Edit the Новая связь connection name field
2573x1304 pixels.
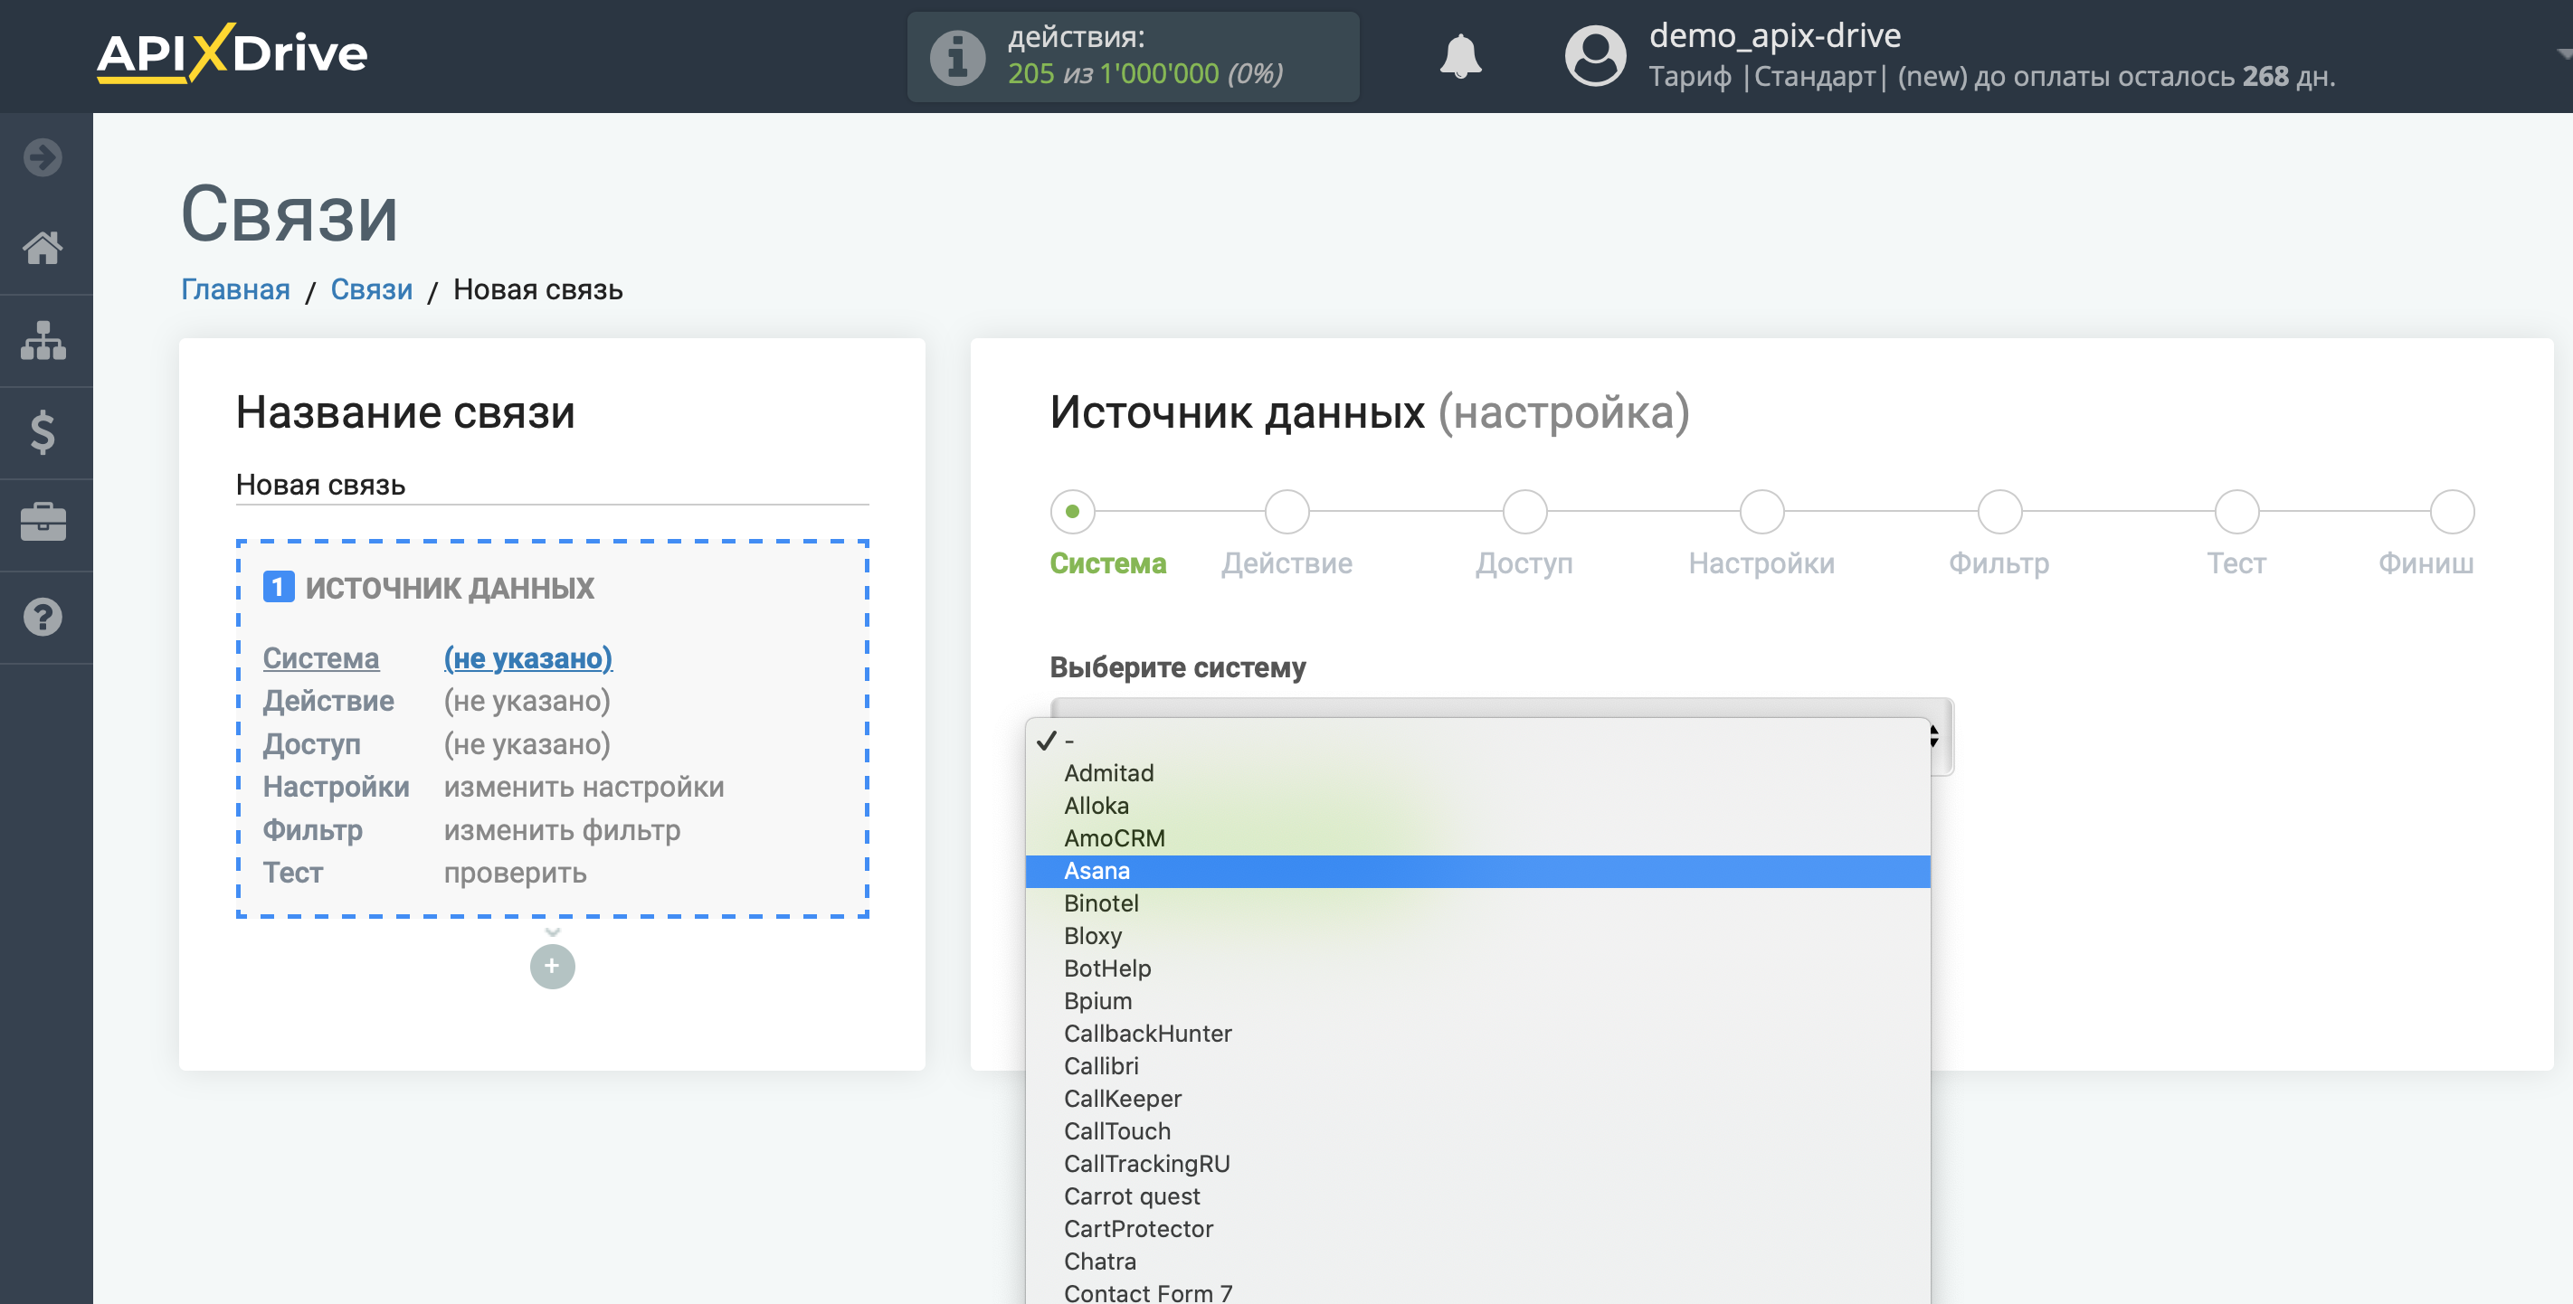[x=553, y=486]
